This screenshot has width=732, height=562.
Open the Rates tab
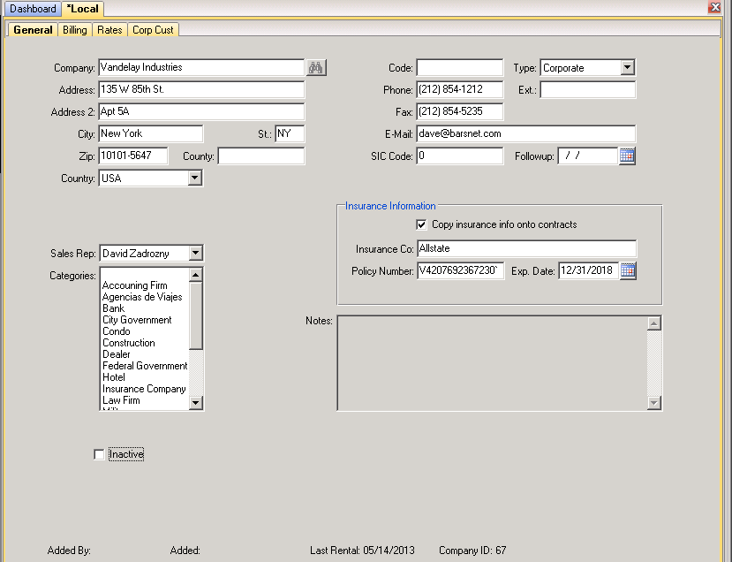(x=109, y=30)
